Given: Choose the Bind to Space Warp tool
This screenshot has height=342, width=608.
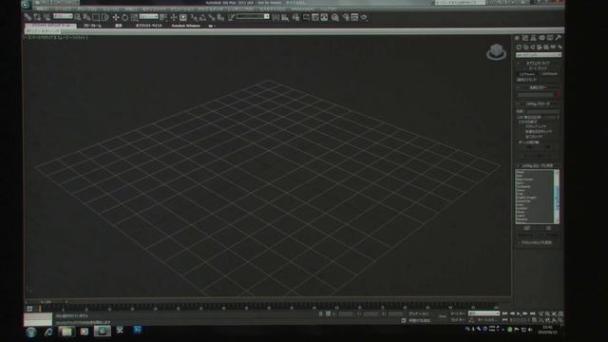Looking at the screenshot, I should [47, 17].
